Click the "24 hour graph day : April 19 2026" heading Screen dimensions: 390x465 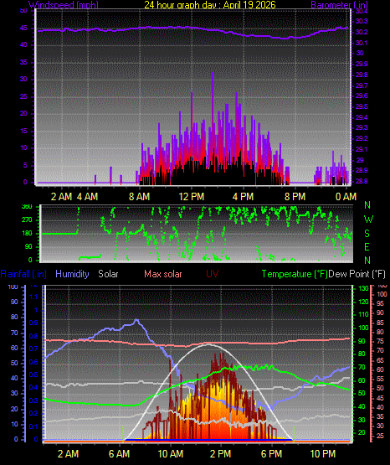[x=210, y=5]
